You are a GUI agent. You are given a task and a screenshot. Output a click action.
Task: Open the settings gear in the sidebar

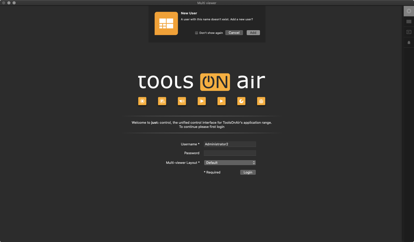click(409, 11)
